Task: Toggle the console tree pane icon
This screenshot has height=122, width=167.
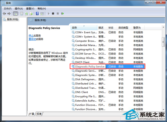Action: pos(15,14)
